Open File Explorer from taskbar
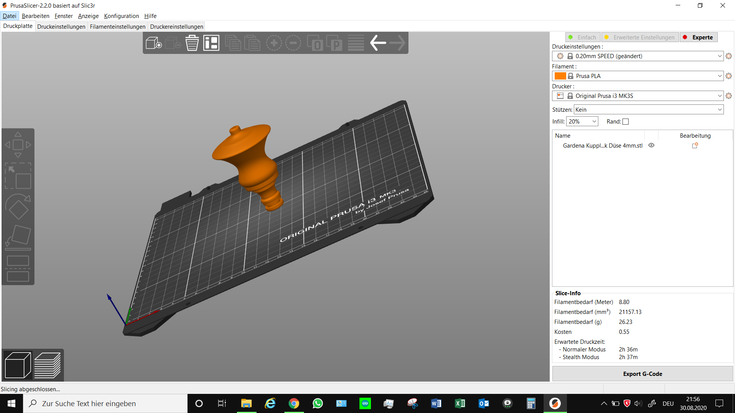 tap(246, 403)
